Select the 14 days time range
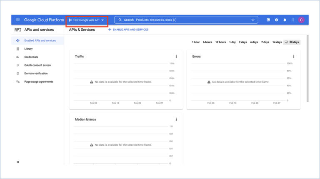 pyautogui.click(x=277, y=42)
